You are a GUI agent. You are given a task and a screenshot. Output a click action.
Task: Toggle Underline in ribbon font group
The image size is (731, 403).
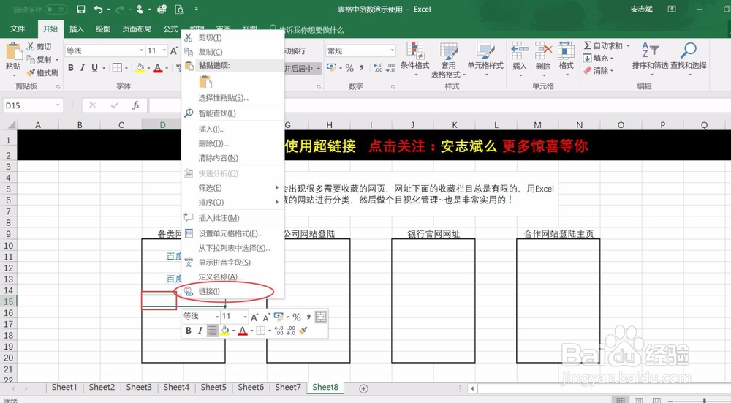[x=94, y=67]
